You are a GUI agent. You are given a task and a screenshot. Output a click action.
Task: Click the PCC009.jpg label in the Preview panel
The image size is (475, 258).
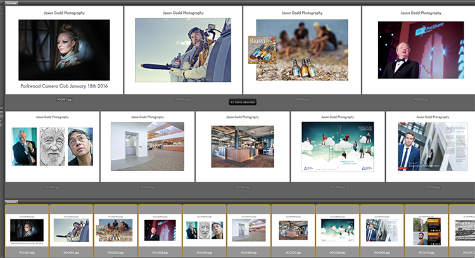433,188
